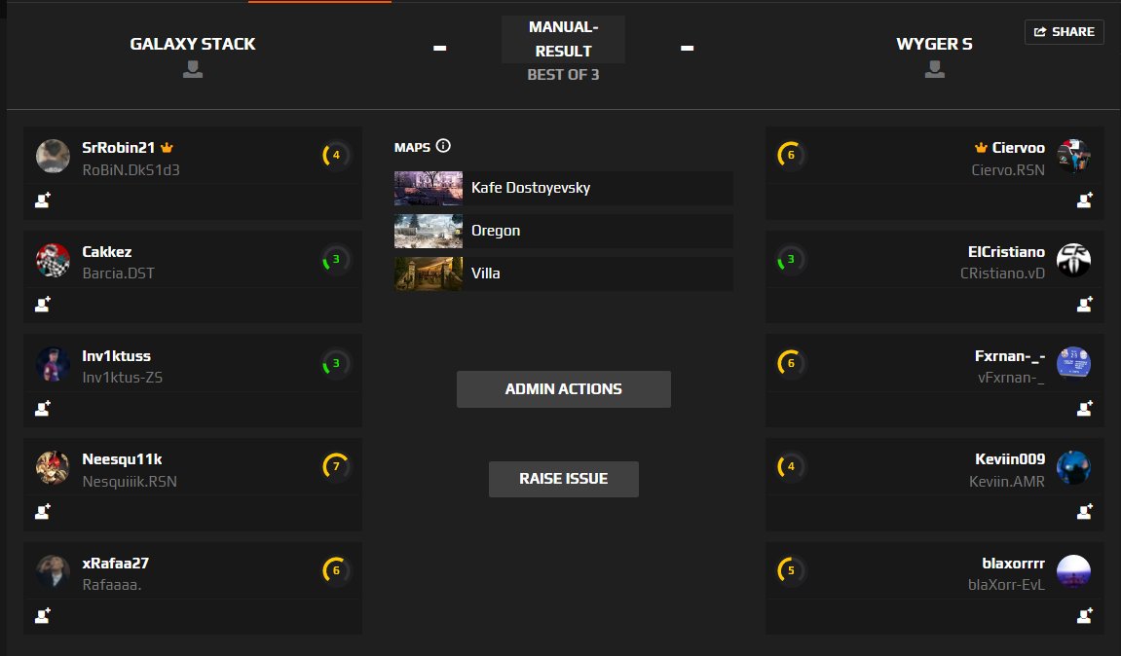Click the maps info icon
Image resolution: width=1121 pixels, height=656 pixels.
443,146
